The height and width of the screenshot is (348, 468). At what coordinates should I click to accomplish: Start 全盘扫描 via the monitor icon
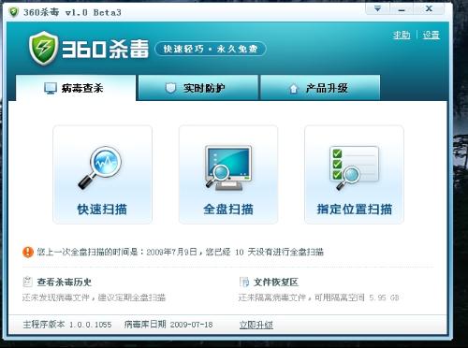pyautogui.click(x=228, y=167)
